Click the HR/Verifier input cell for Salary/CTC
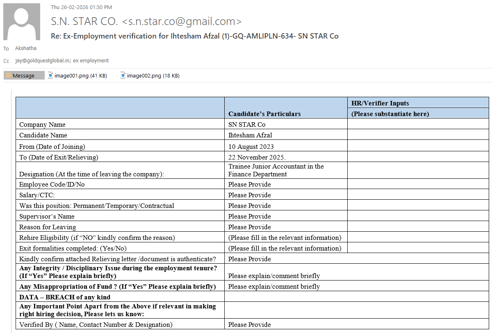Screen dimensions: 492x333 coord(418,195)
